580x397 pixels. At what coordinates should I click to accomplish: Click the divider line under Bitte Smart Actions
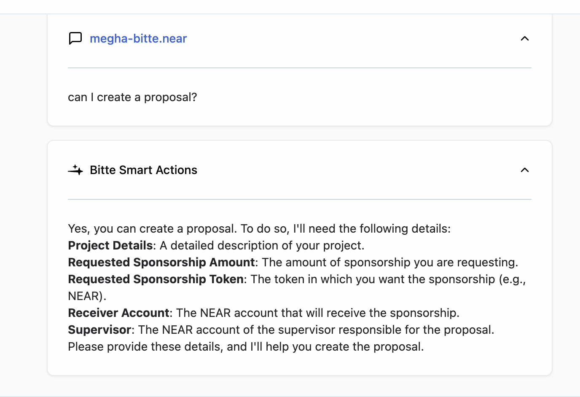[299, 199]
